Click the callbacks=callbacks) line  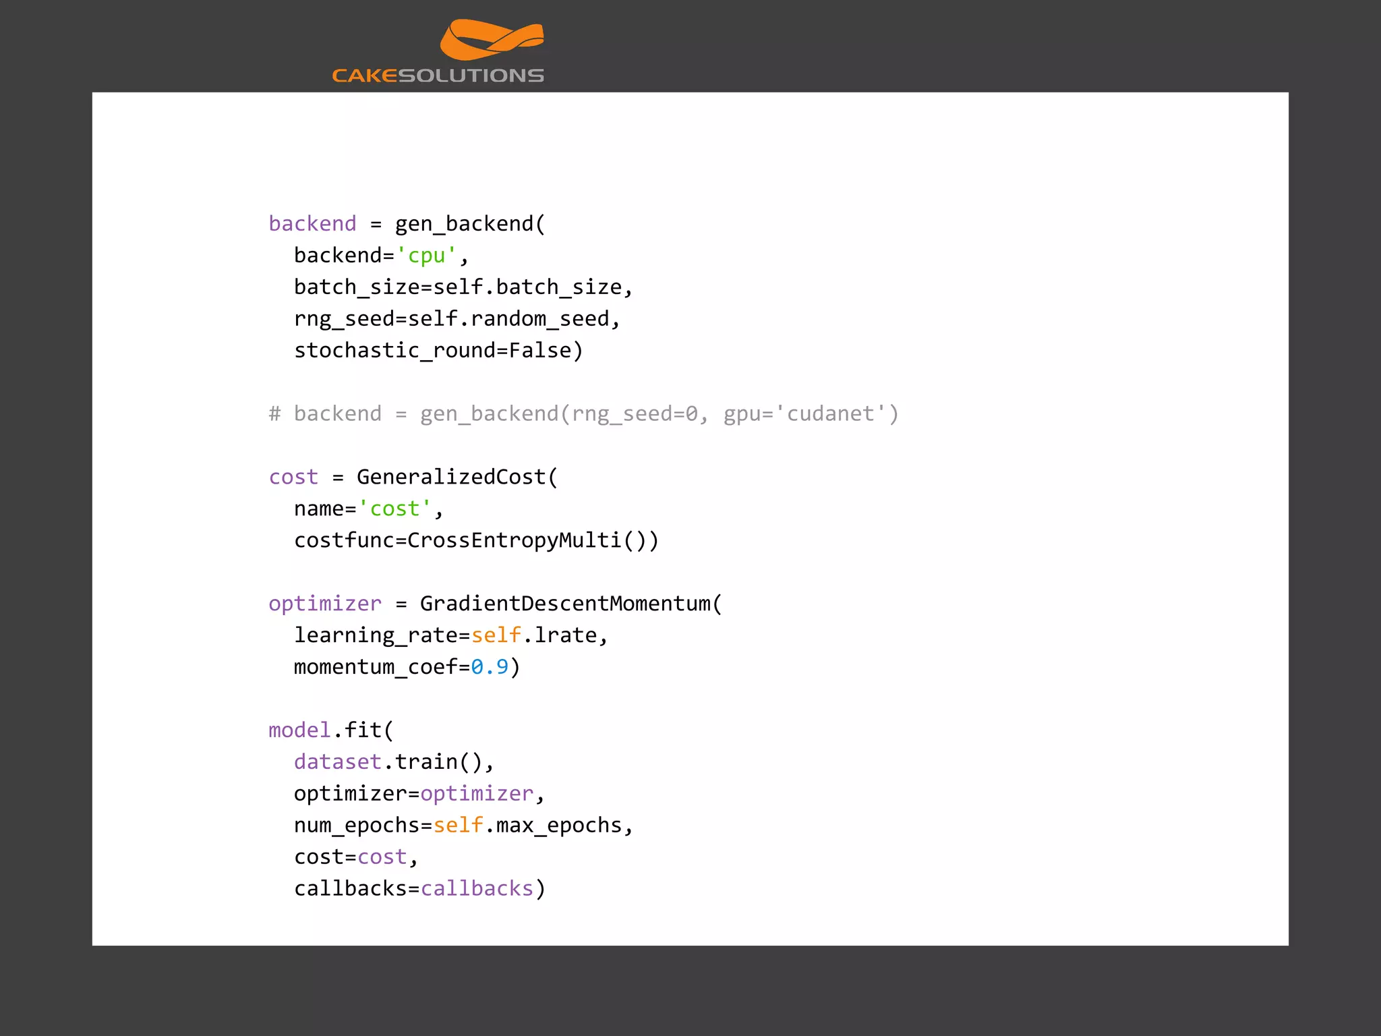coord(419,889)
